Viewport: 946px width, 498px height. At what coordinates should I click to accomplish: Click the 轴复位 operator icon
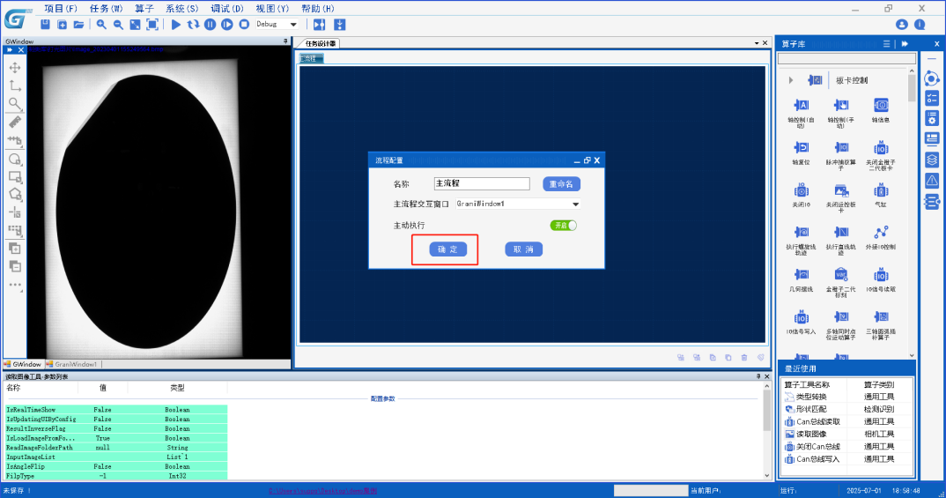point(801,148)
